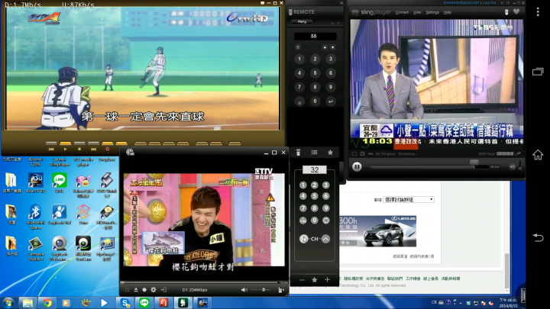The image size is (550, 309).
Task: Click the record dot in ETTV player
Action: point(144,290)
